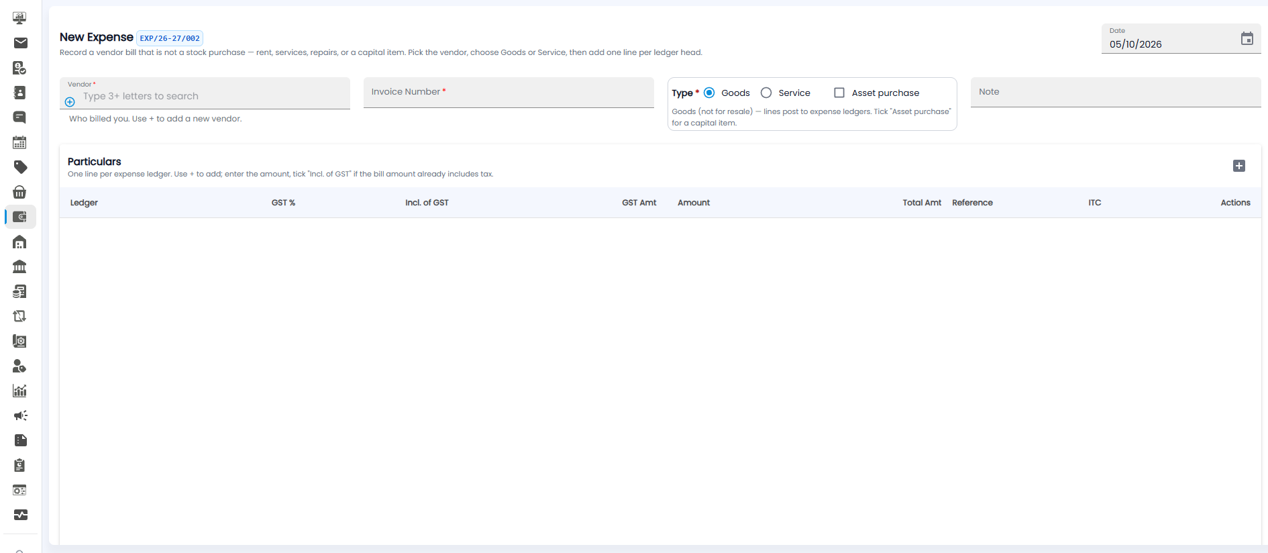
Task: Open the bank icon in sidebar
Action: [x=20, y=266]
